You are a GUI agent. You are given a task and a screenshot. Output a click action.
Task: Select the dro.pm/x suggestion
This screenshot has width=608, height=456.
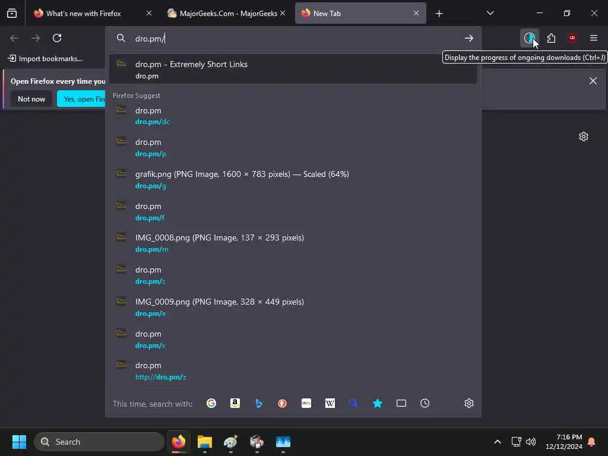coord(293,339)
